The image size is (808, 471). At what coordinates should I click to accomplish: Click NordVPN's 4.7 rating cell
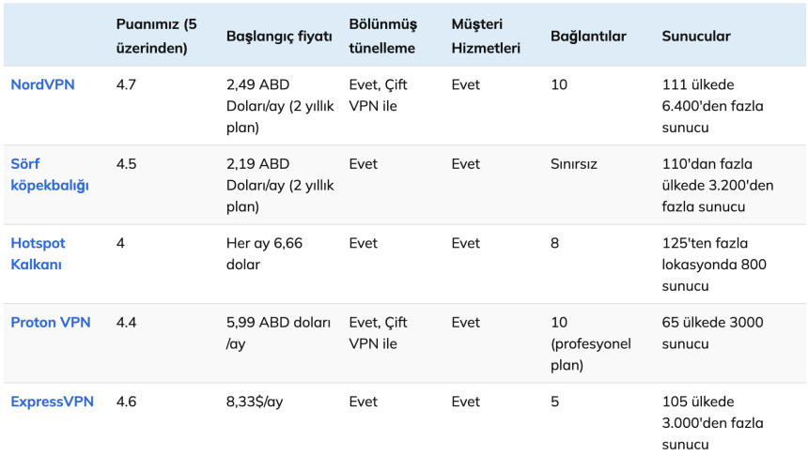click(x=127, y=84)
